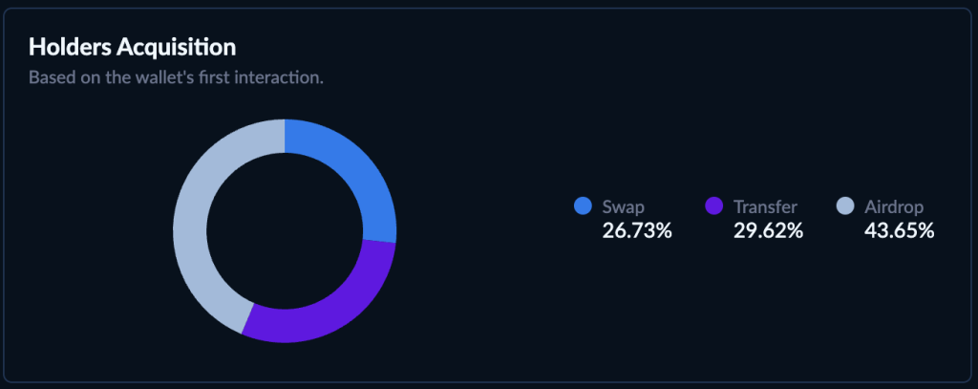This screenshot has width=978, height=389.
Task: Click the wallet's first interaction subtitle
Action: pos(176,78)
